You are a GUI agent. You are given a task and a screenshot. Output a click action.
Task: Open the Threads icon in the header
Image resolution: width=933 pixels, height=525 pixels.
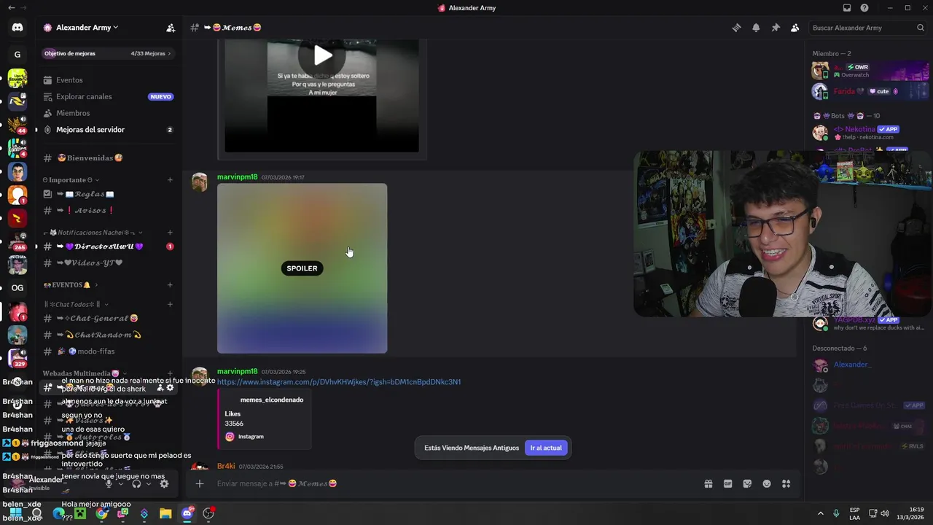coord(736,28)
